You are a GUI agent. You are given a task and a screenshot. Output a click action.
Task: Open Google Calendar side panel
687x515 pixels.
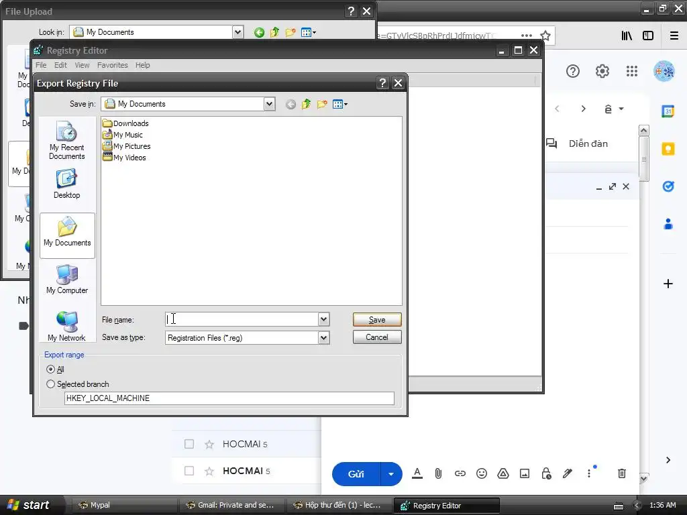(x=668, y=111)
